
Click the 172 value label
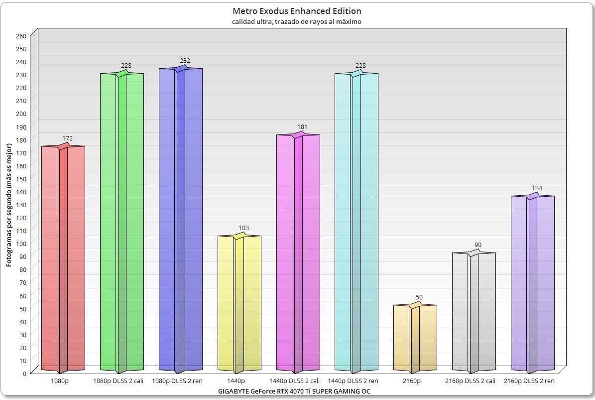(68, 138)
